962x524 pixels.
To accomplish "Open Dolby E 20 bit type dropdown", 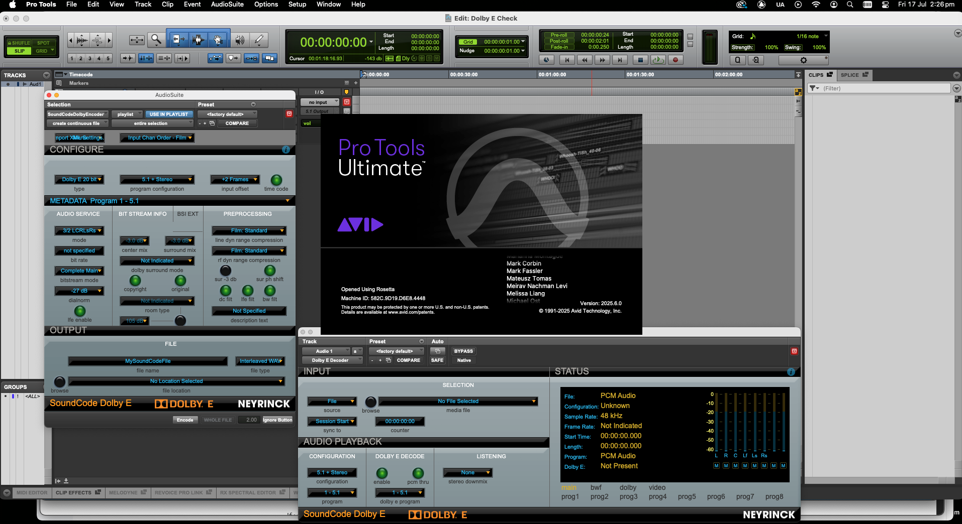I will pos(79,180).
